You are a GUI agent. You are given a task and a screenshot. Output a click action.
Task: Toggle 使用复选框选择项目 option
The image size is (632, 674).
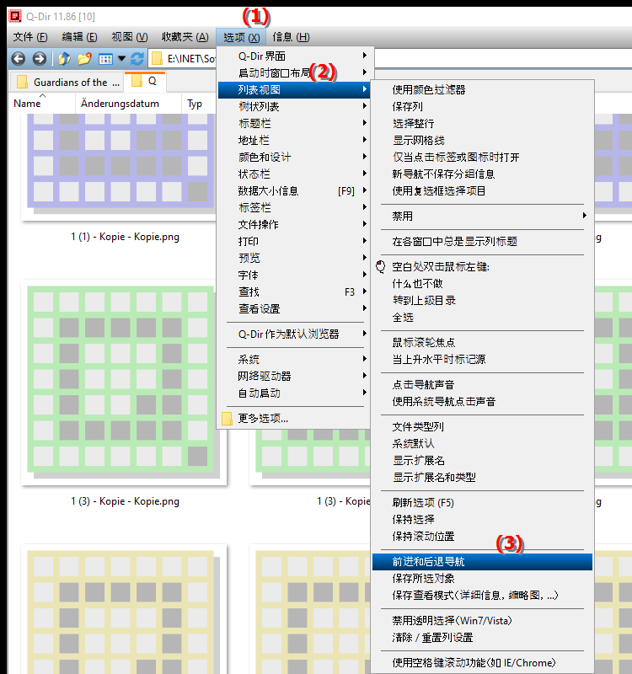point(482,190)
